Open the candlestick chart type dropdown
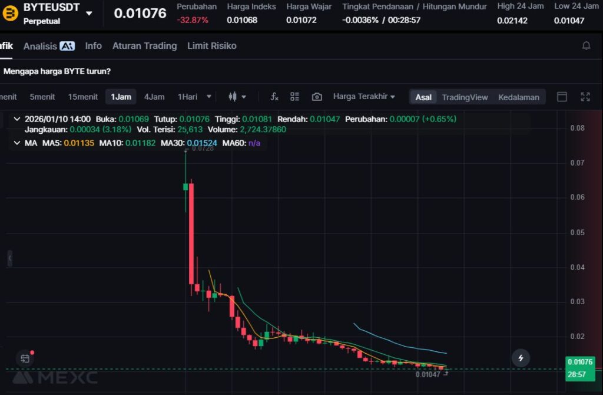The height and width of the screenshot is (395, 603). (x=237, y=97)
